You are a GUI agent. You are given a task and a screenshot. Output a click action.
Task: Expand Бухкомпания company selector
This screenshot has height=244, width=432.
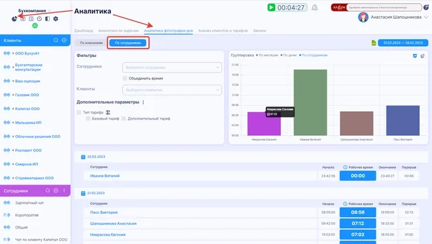[x=35, y=10]
